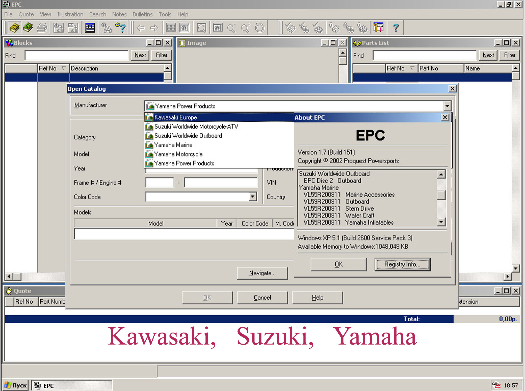The image size is (525, 391).
Task: Expand the Manufacturer dropdown arrow
Action: pyautogui.click(x=447, y=106)
